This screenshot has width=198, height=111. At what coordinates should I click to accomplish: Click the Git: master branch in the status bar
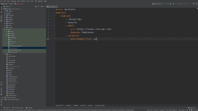182,110
